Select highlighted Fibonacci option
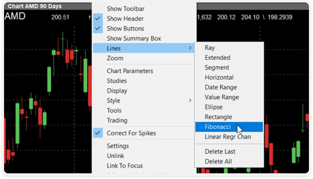313x179 pixels. [229, 127]
